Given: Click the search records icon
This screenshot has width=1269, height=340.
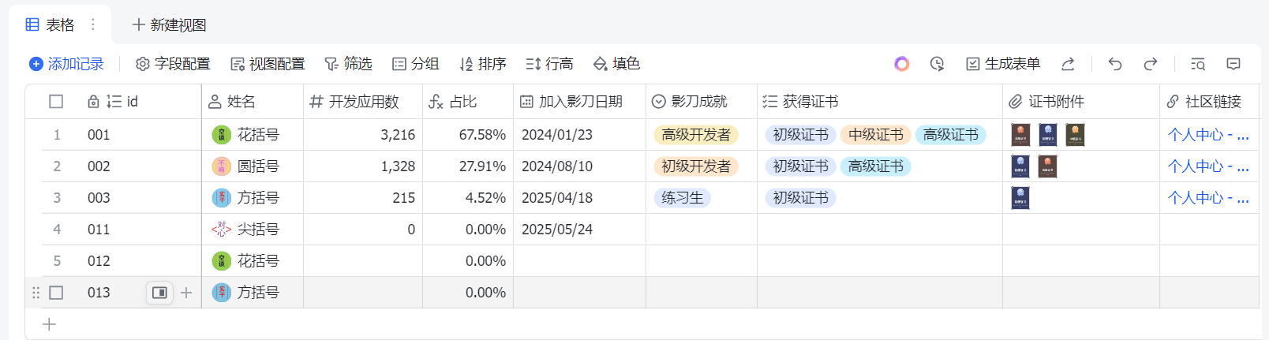Looking at the screenshot, I should [x=1197, y=64].
